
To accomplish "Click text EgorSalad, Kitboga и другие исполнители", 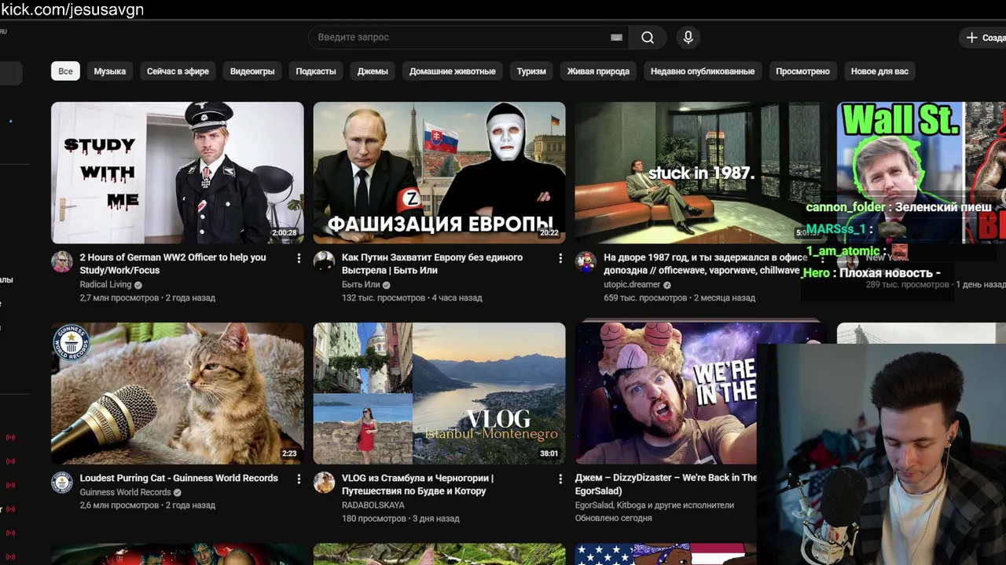I will pos(655,505).
